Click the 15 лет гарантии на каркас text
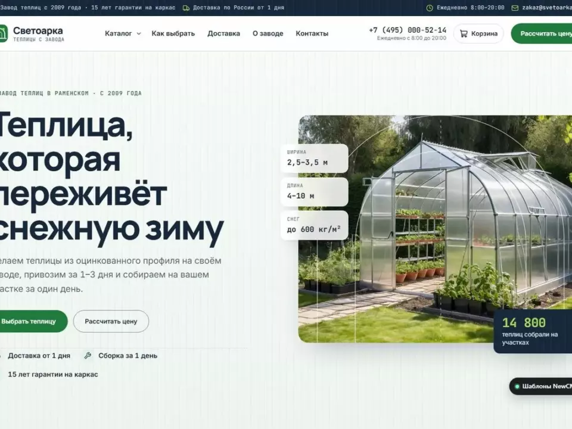Image resolution: width=572 pixels, height=429 pixels. 53,374
